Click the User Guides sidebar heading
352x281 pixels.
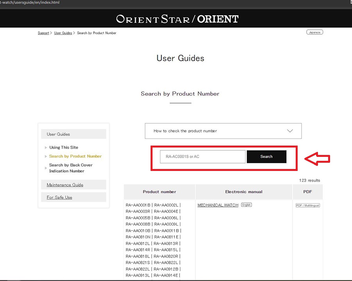74,134
